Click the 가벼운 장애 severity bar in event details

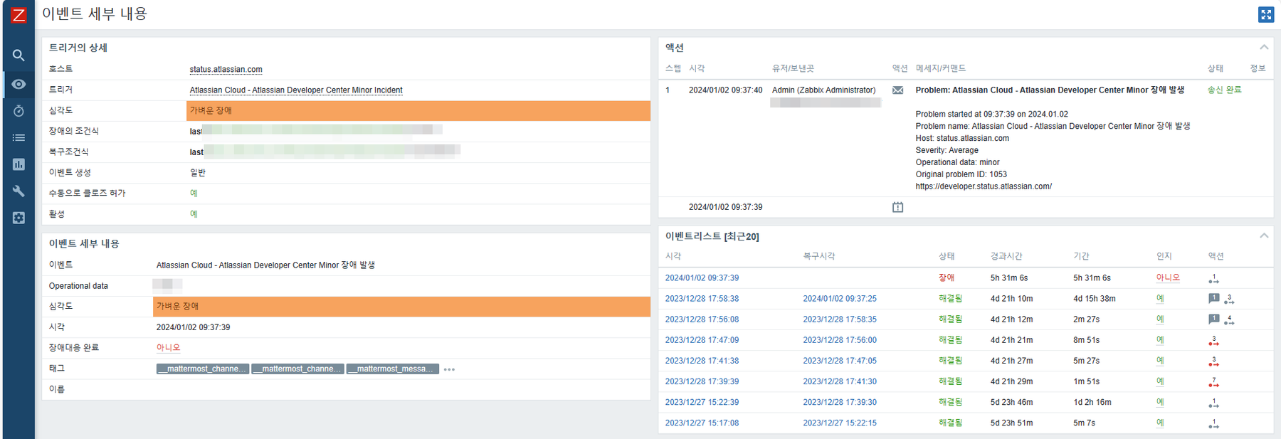click(402, 307)
